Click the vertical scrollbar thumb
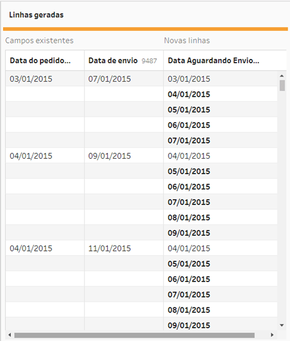Screen dimensions: 290x341 pyautogui.click(x=282, y=85)
